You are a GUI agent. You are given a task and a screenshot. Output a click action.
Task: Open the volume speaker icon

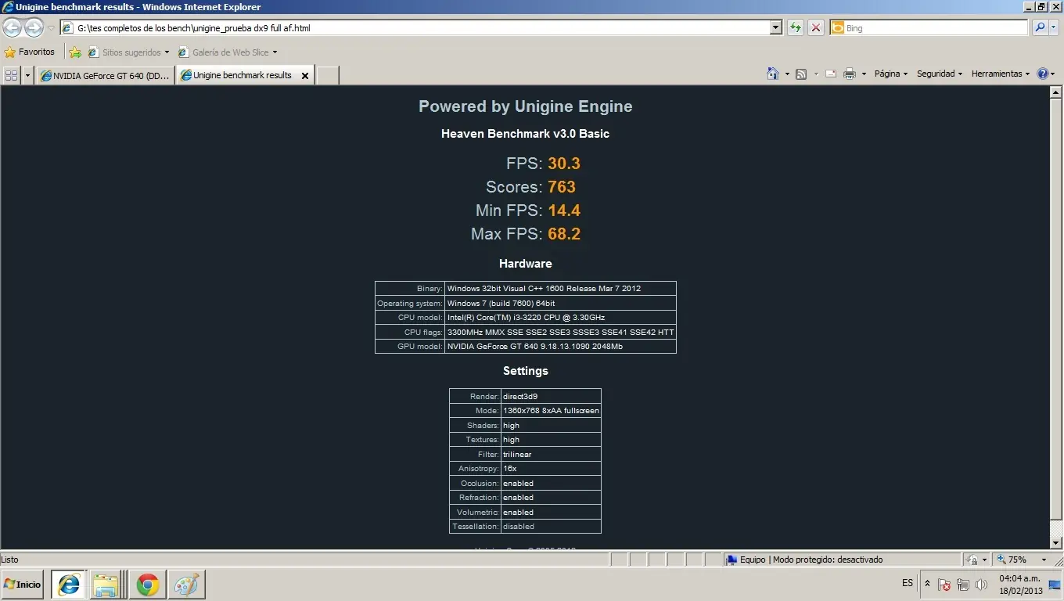[x=981, y=585]
